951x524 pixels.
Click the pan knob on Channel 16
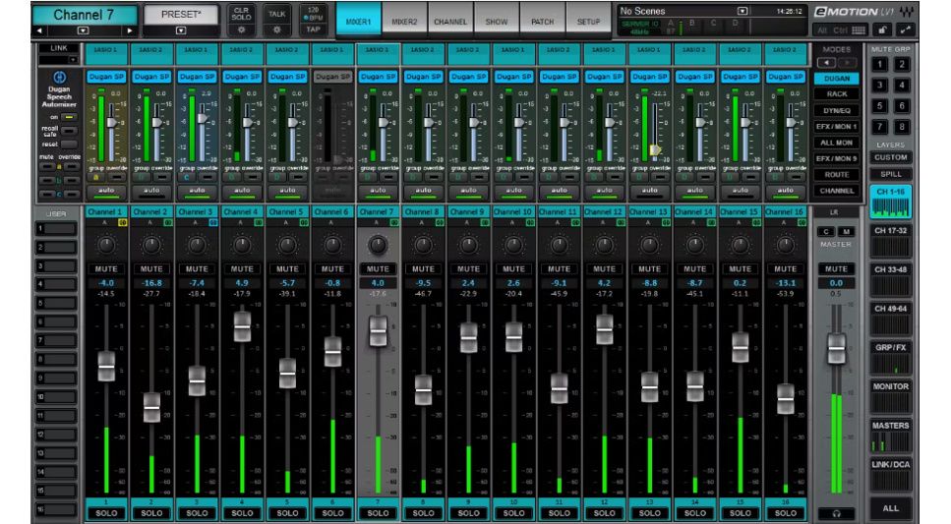click(785, 245)
